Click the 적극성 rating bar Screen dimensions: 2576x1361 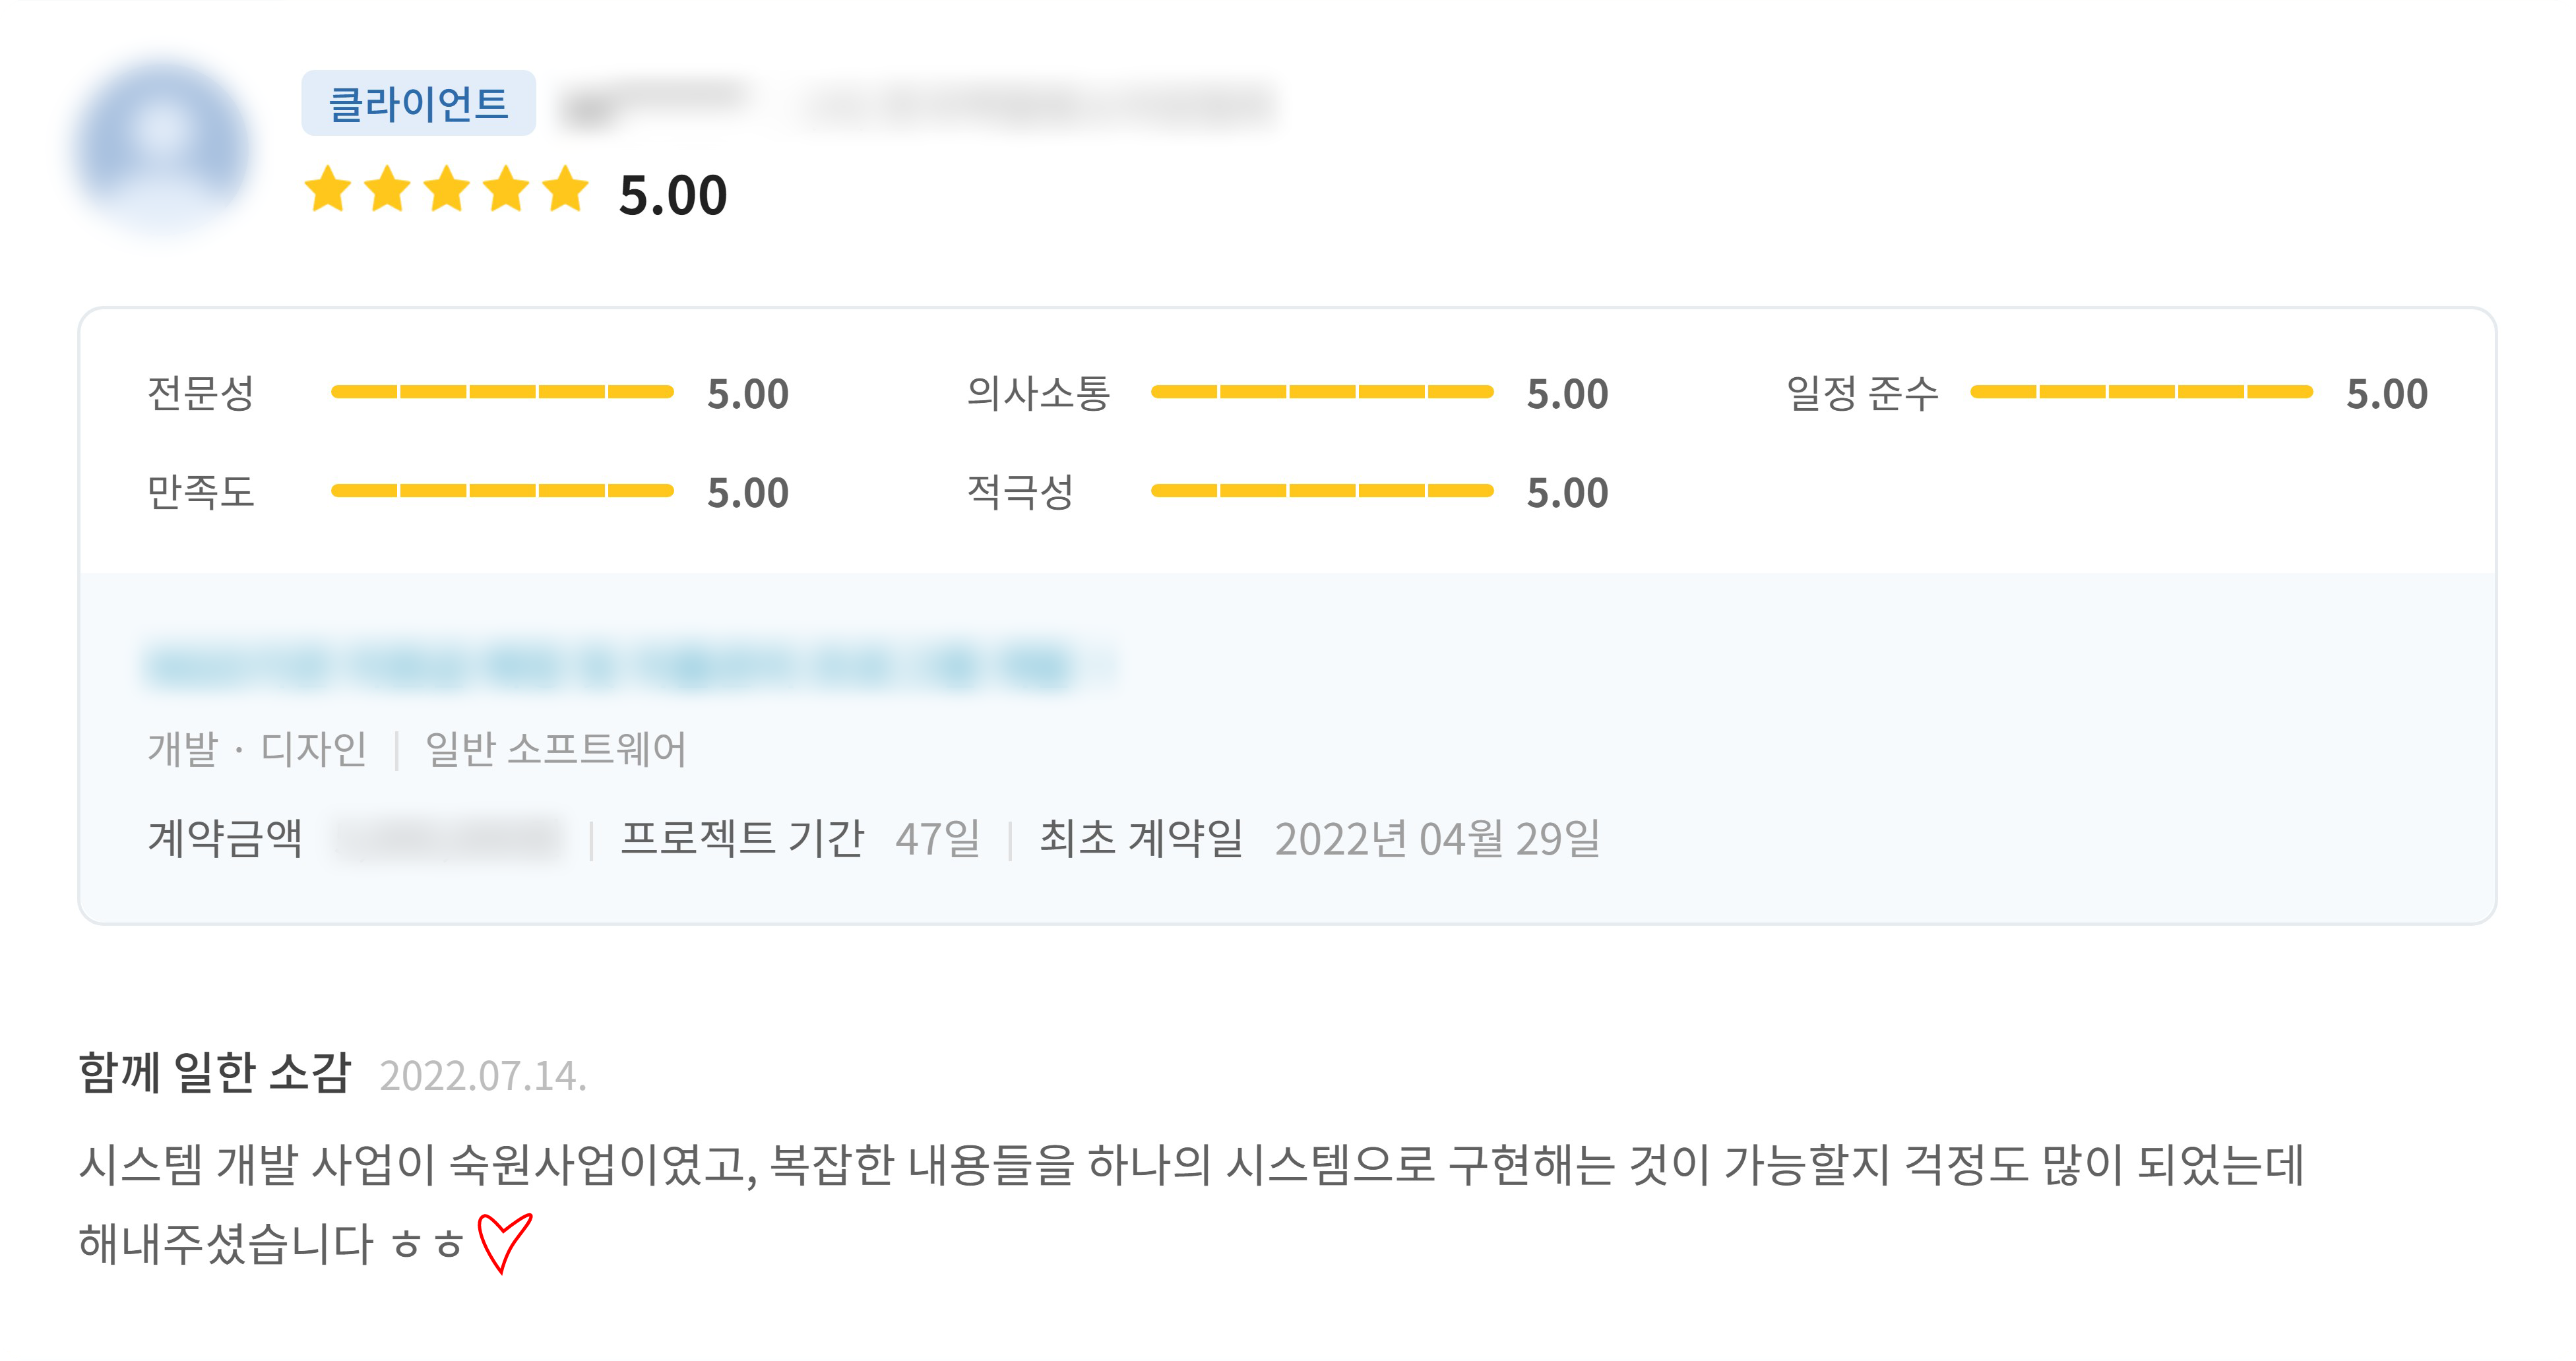click(1321, 491)
